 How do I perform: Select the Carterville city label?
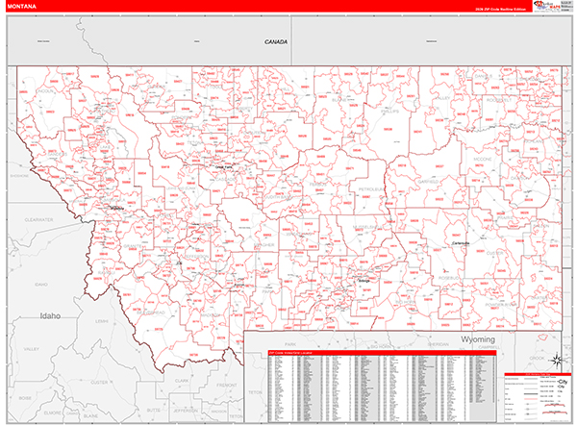pos(461,243)
